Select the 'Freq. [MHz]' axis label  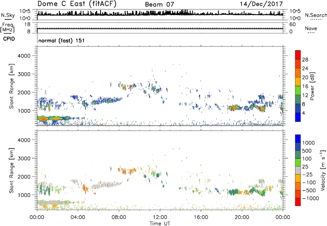click(7, 27)
